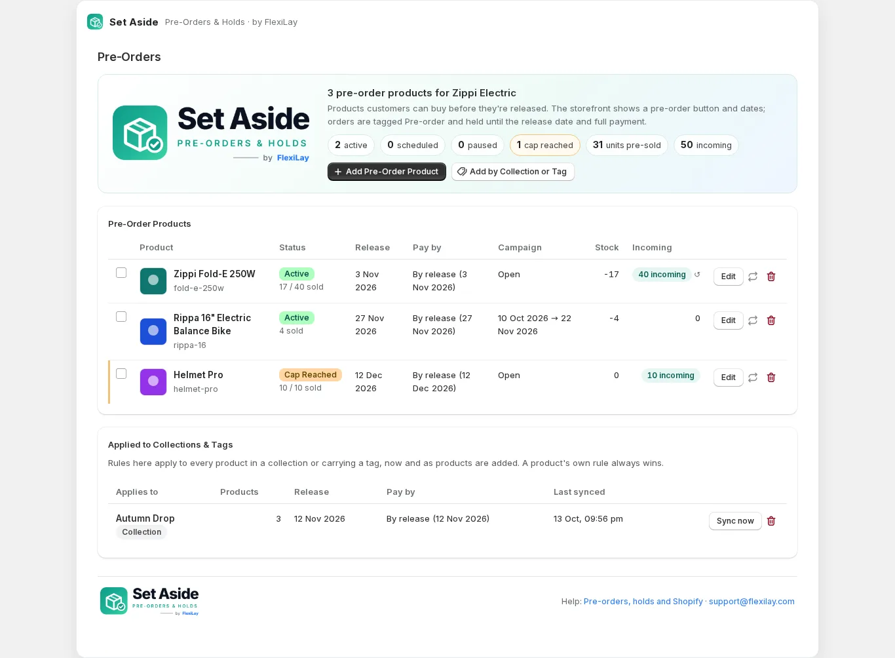
Task: Click the Set Aside app icon in header
Action: (95, 22)
